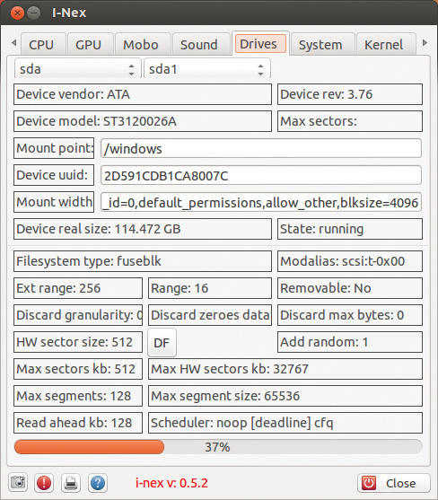
Task: Click the 37% disk usage bar
Action: pyautogui.click(x=218, y=447)
